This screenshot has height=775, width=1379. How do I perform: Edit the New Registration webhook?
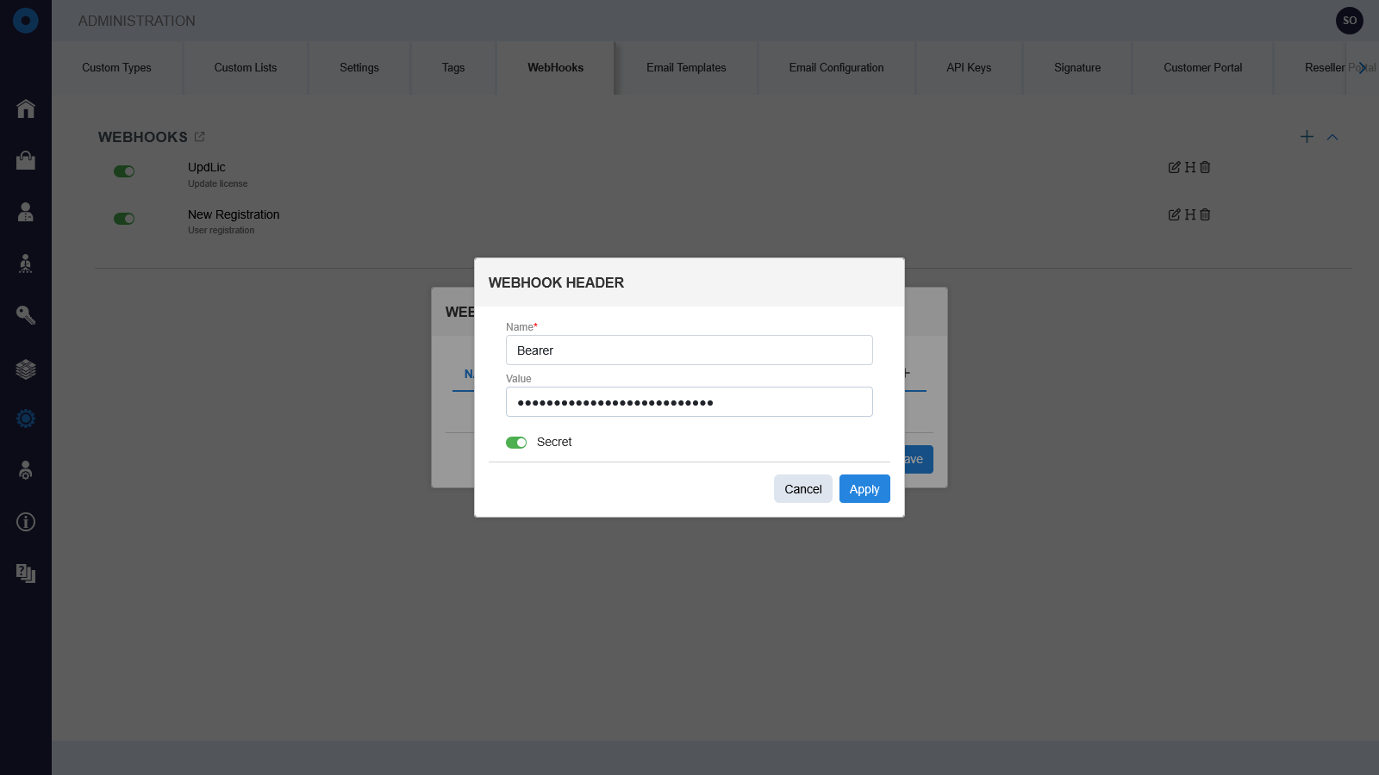tap(1174, 214)
